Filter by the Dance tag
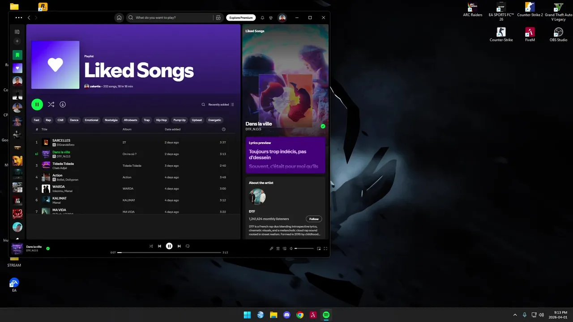 pos(74,120)
